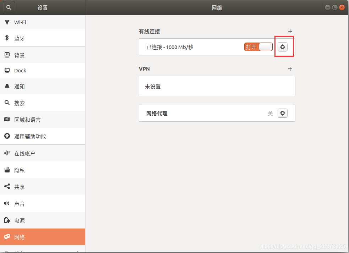Click the Wi-Fi signal icon in sidebar

[x=7, y=22]
